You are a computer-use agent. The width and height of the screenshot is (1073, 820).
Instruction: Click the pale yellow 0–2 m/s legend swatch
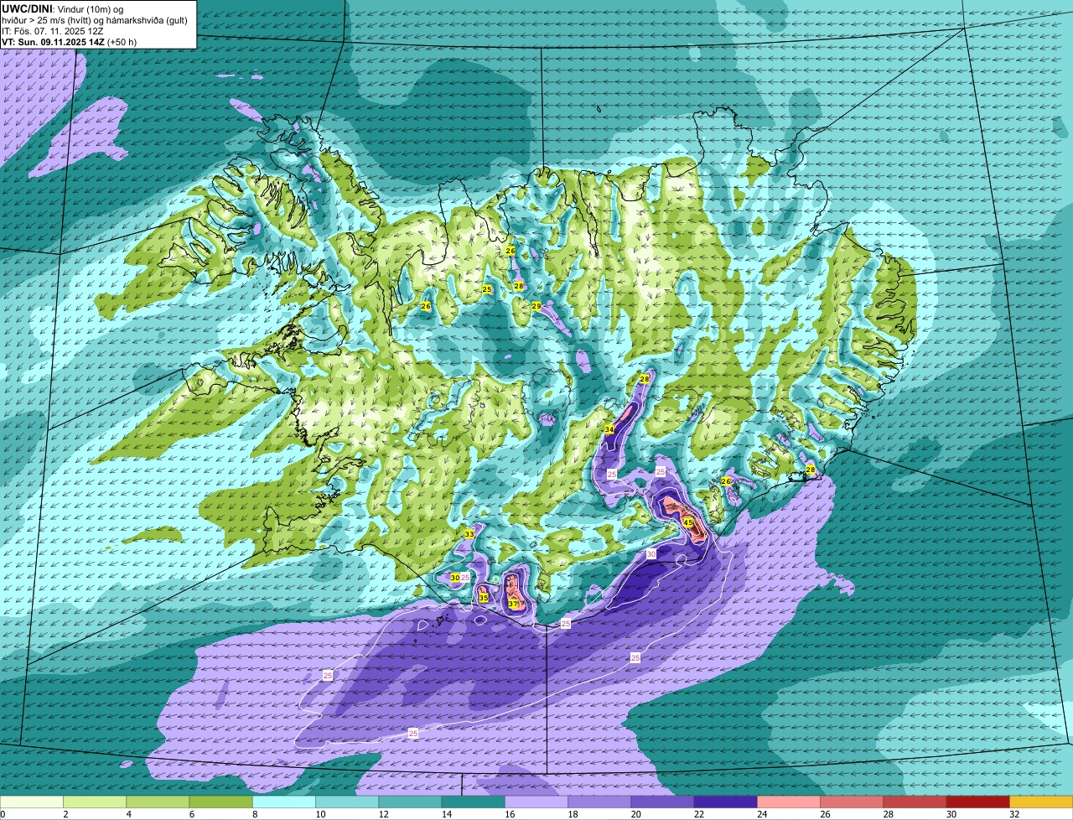click(x=32, y=802)
